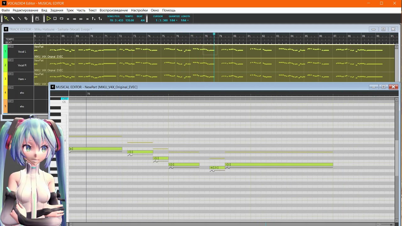Rewind with the double-left arrow button
The height and width of the screenshot is (226, 402).
(74, 19)
